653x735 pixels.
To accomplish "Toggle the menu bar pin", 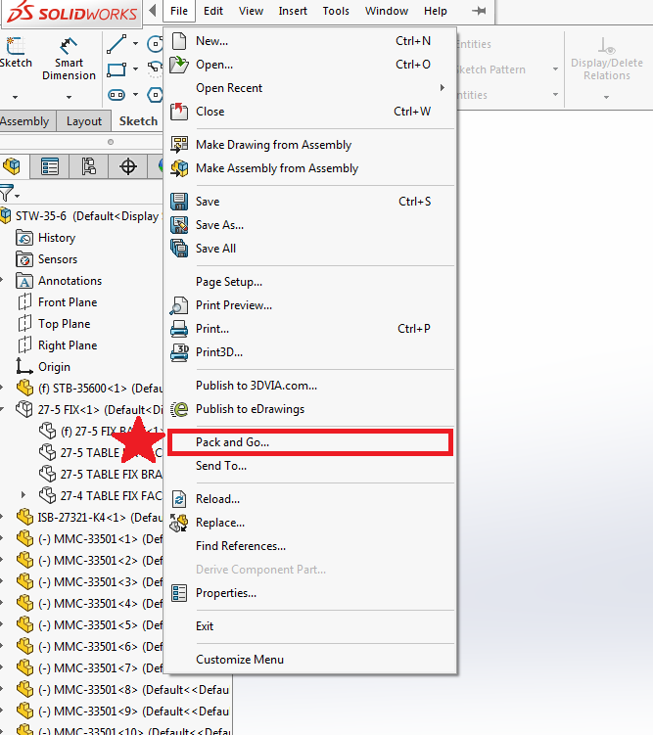I will pos(478,11).
